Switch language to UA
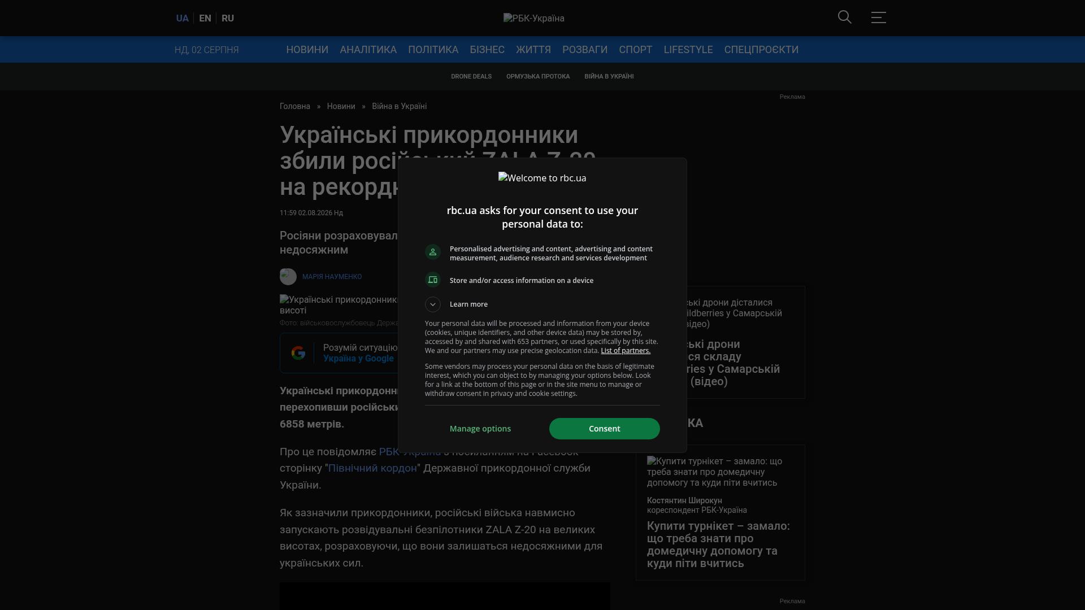Image resolution: width=1085 pixels, height=610 pixels. (182, 18)
